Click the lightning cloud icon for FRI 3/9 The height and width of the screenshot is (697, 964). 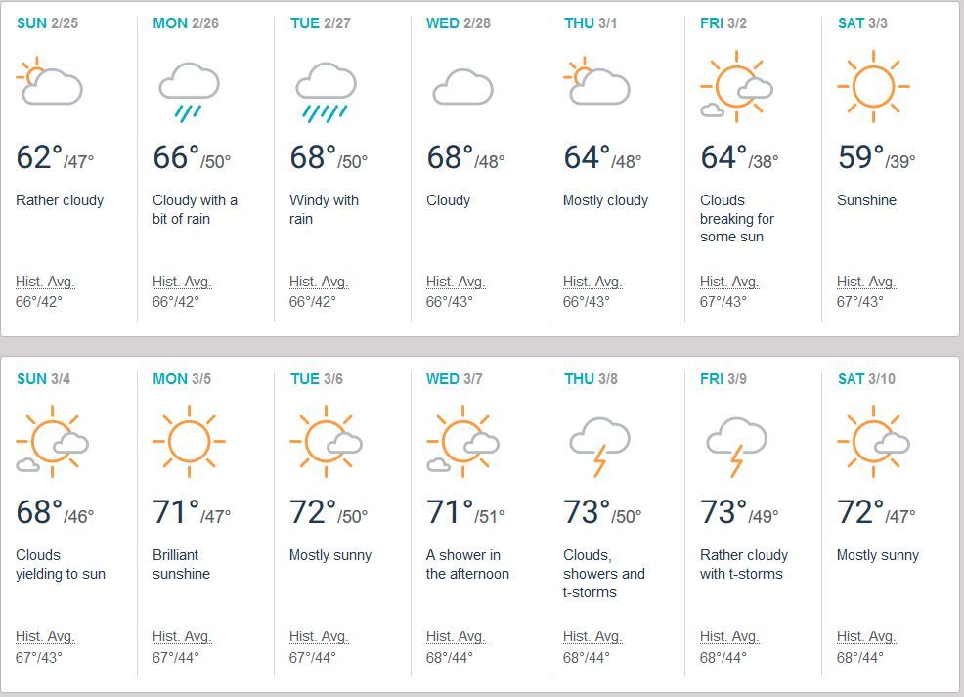point(736,447)
